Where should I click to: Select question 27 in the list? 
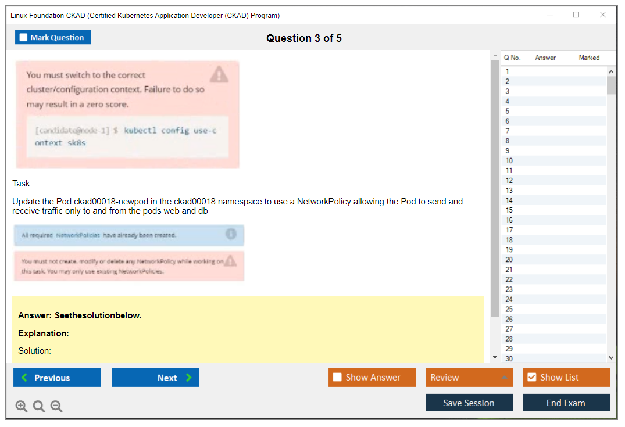coord(509,329)
